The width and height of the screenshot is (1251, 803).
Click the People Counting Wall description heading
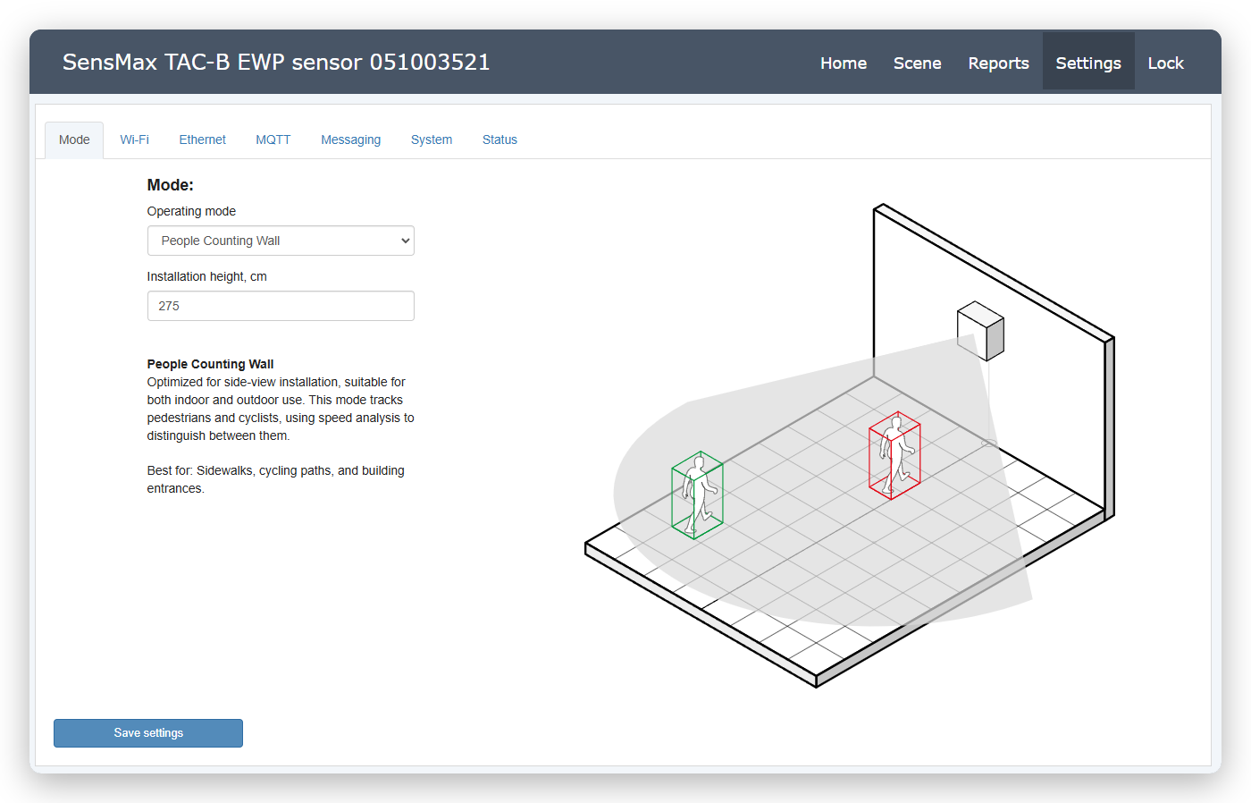[210, 364]
